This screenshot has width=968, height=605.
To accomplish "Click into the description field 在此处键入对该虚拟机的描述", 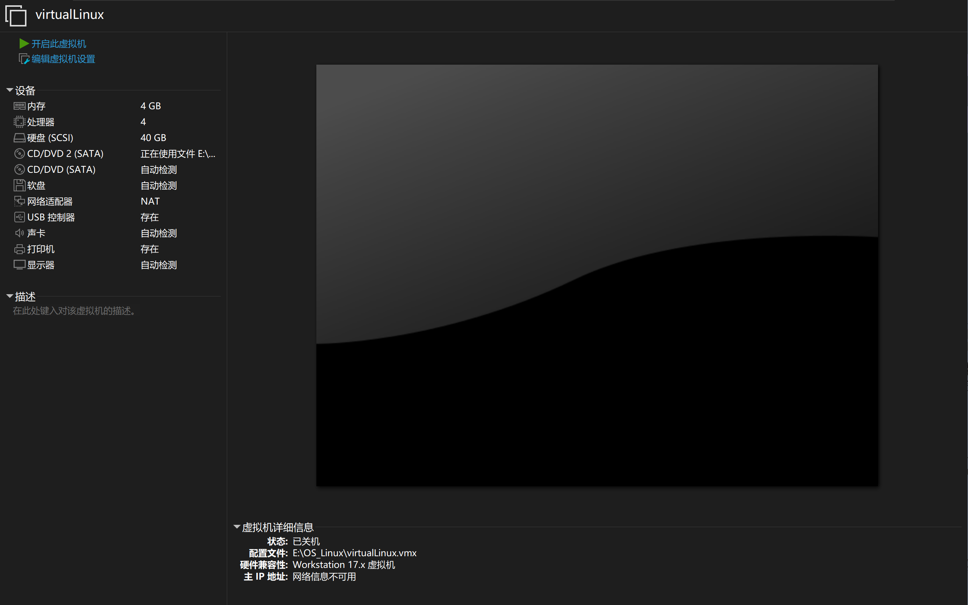I will pos(76,311).
